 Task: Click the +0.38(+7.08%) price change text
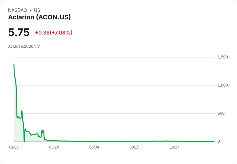53,33
